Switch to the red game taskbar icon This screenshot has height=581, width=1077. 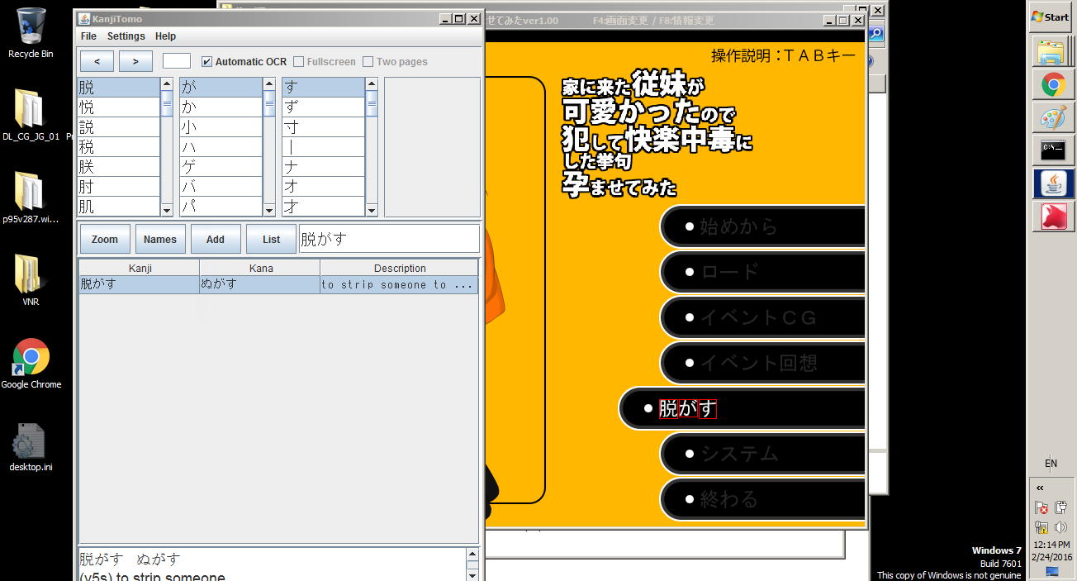1052,217
